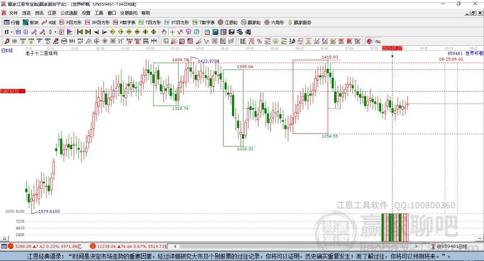Switch to the K线 chart view

[49, 23]
